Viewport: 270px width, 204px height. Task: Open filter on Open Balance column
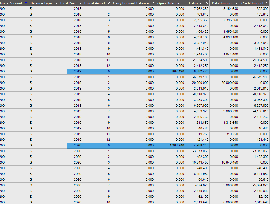coord(183,3)
